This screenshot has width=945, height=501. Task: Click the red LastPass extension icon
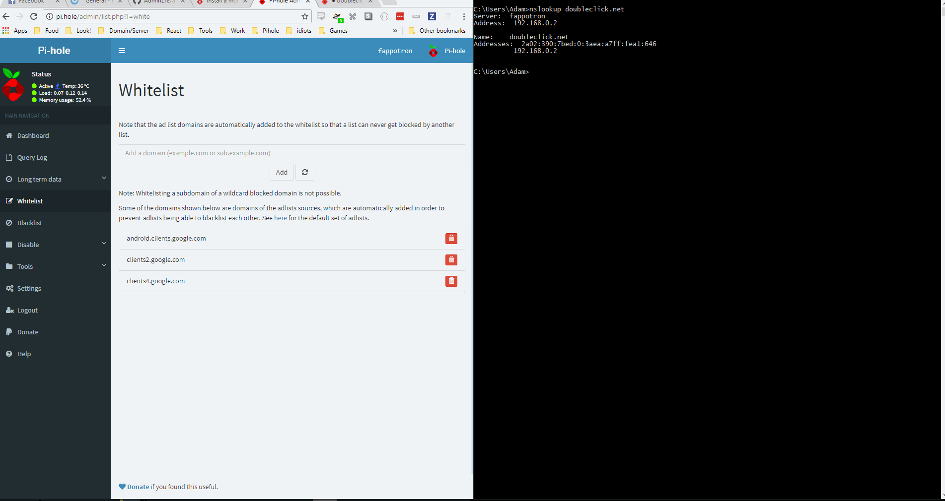(x=400, y=16)
